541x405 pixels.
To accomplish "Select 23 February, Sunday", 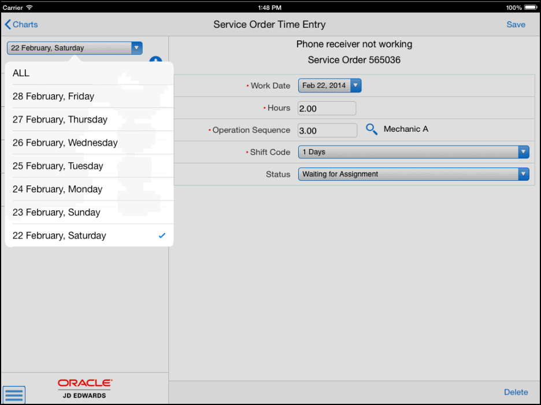I will (x=90, y=212).
